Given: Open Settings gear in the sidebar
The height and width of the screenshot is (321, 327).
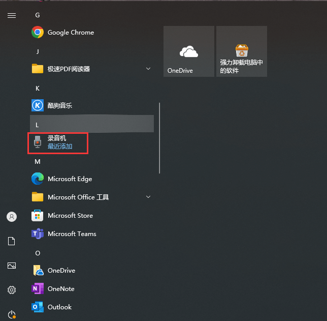Looking at the screenshot, I should 11,290.
